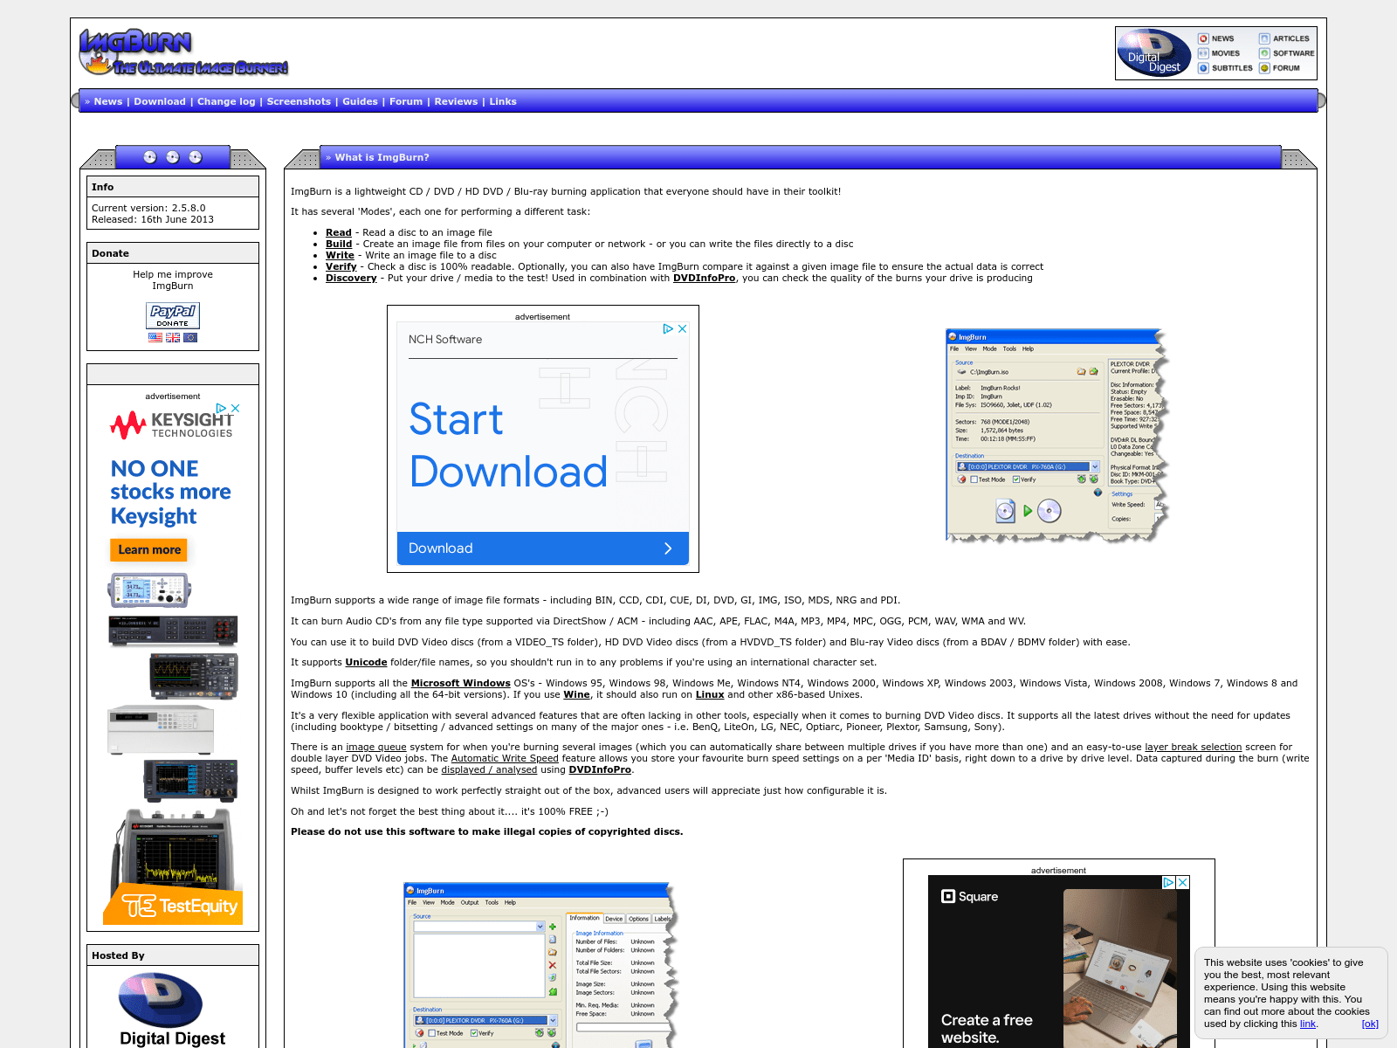Click the yellow Forum icon in Digital Digest box
1397x1048 pixels.
pos(1264,68)
